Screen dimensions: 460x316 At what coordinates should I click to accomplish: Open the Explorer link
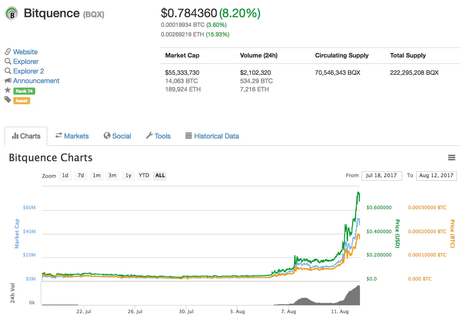tap(26, 61)
